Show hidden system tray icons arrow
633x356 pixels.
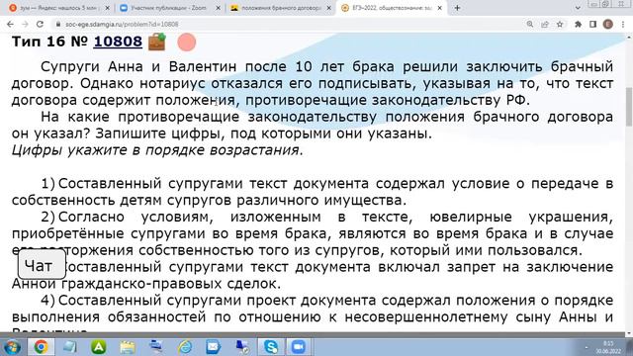587,347
